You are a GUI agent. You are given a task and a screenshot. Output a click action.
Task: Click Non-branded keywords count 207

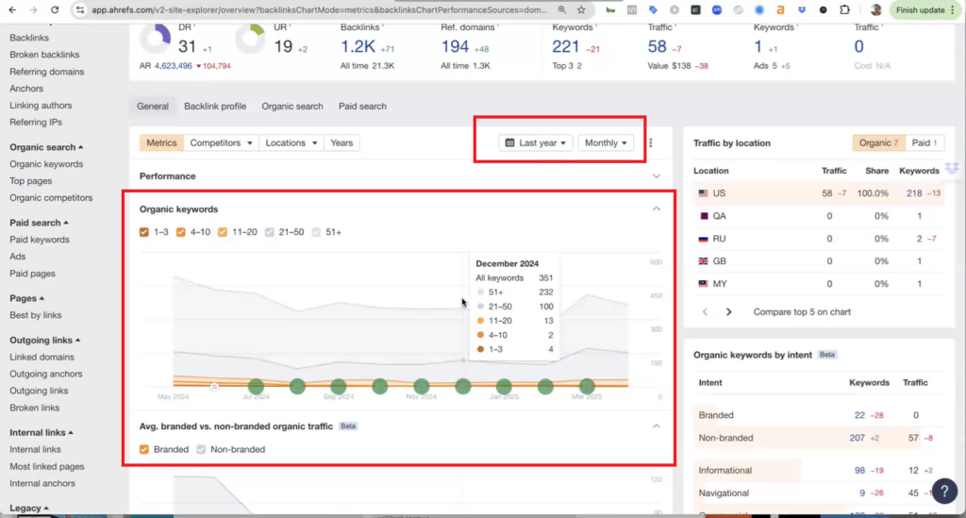[x=857, y=438]
